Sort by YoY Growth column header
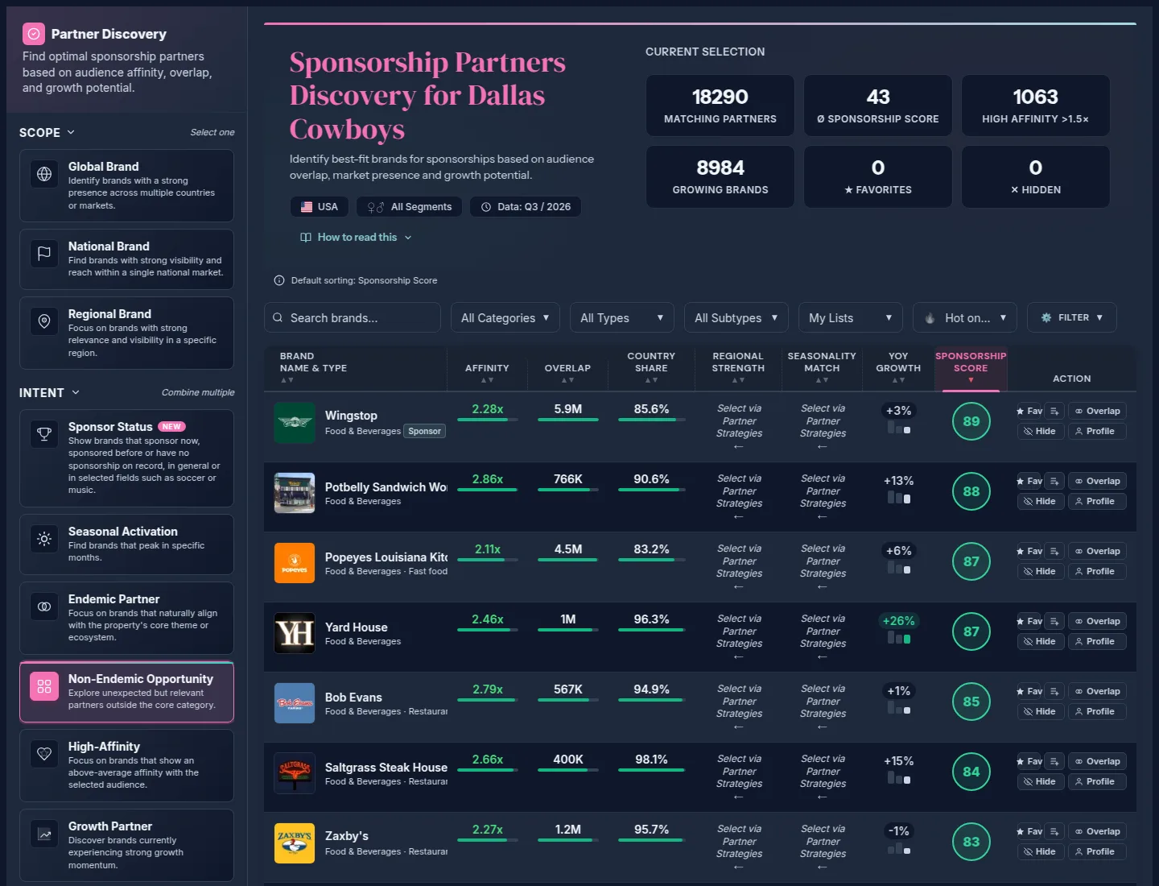 coord(898,367)
